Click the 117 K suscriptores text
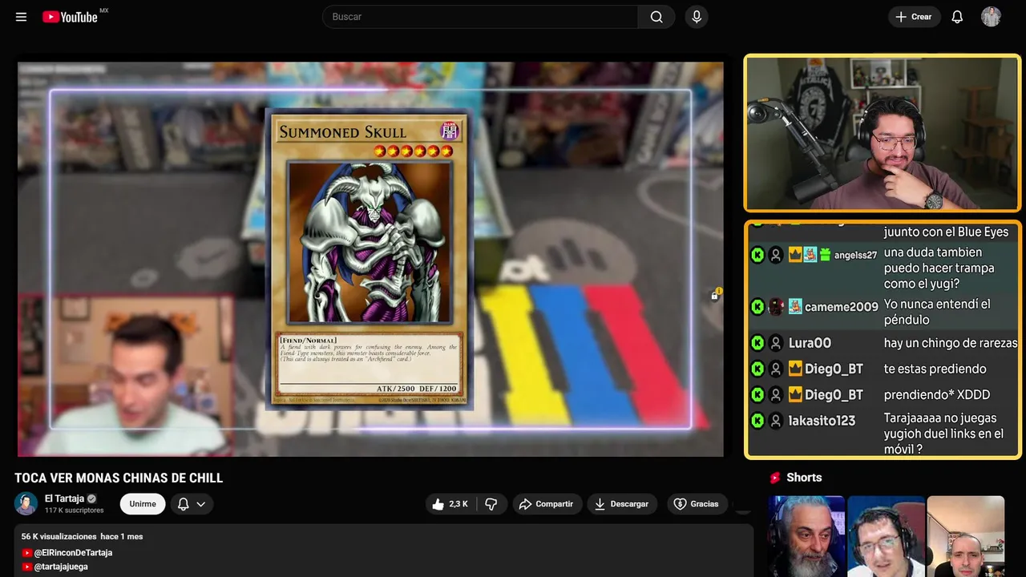 click(74, 510)
